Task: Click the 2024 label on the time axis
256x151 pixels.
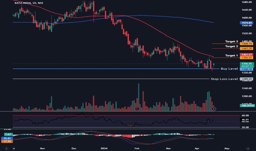Action: tap(104, 148)
